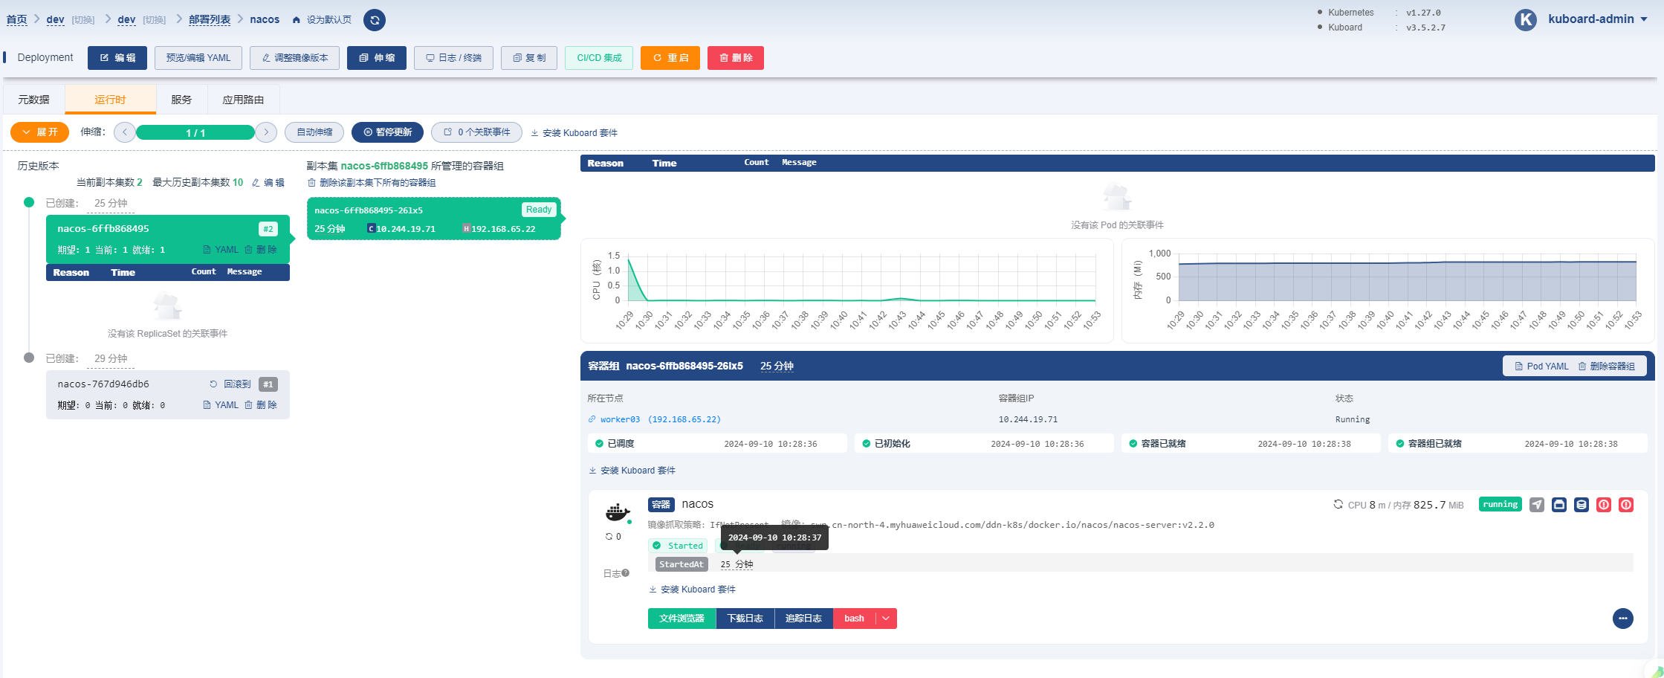Image resolution: width=1664 pixels, height=678 pixels.
Task: Select the pod card nacos-6ffb868495-26lx5
Action: coord(434,219)
